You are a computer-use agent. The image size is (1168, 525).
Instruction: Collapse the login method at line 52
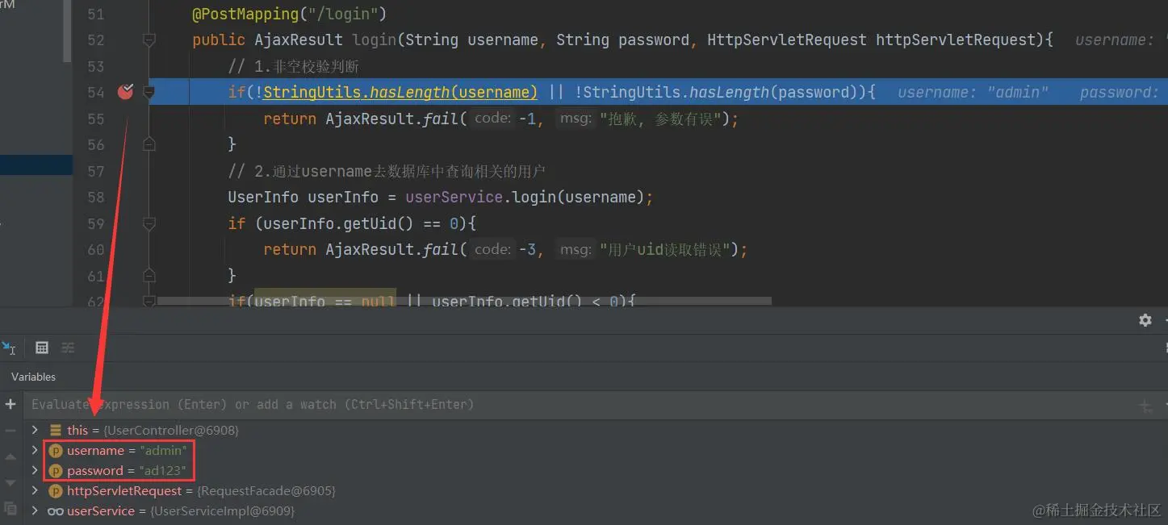coord(149,40)
